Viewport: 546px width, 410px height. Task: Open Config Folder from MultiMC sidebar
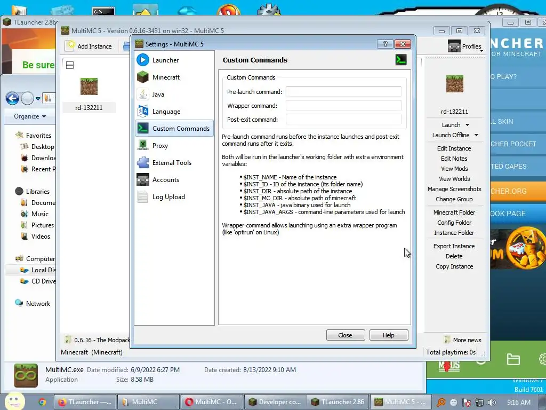pyautogui.click(x=454, y=222)
